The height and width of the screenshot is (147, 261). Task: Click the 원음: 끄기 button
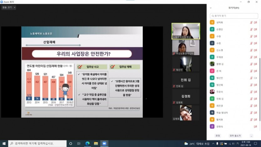pos(7,8)
